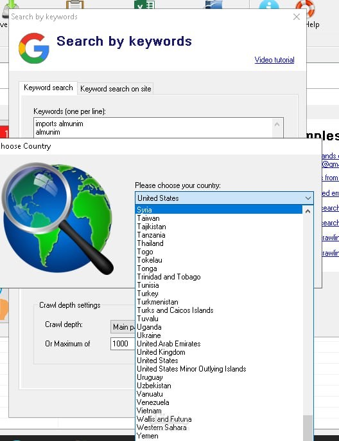Click the Excel export icon in the toolbar

144,5
